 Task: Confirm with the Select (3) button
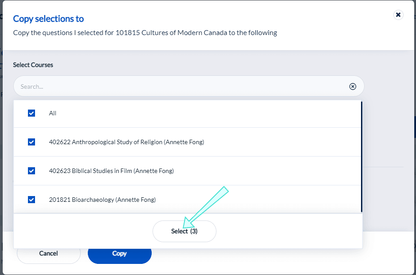click(x=184, y=231)
